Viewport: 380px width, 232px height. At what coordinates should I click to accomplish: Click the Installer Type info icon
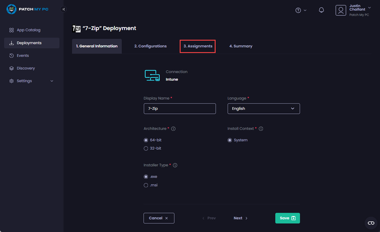[x=175, y=165]
